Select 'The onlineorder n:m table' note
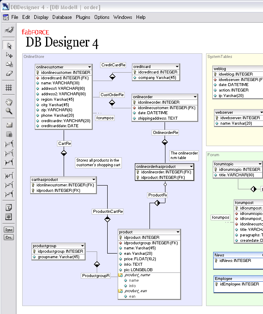 click(x=184, y=155)
